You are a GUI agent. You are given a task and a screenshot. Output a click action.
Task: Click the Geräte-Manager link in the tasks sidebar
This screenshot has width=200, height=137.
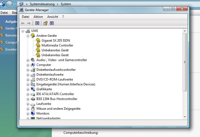[x=11, y=28]
